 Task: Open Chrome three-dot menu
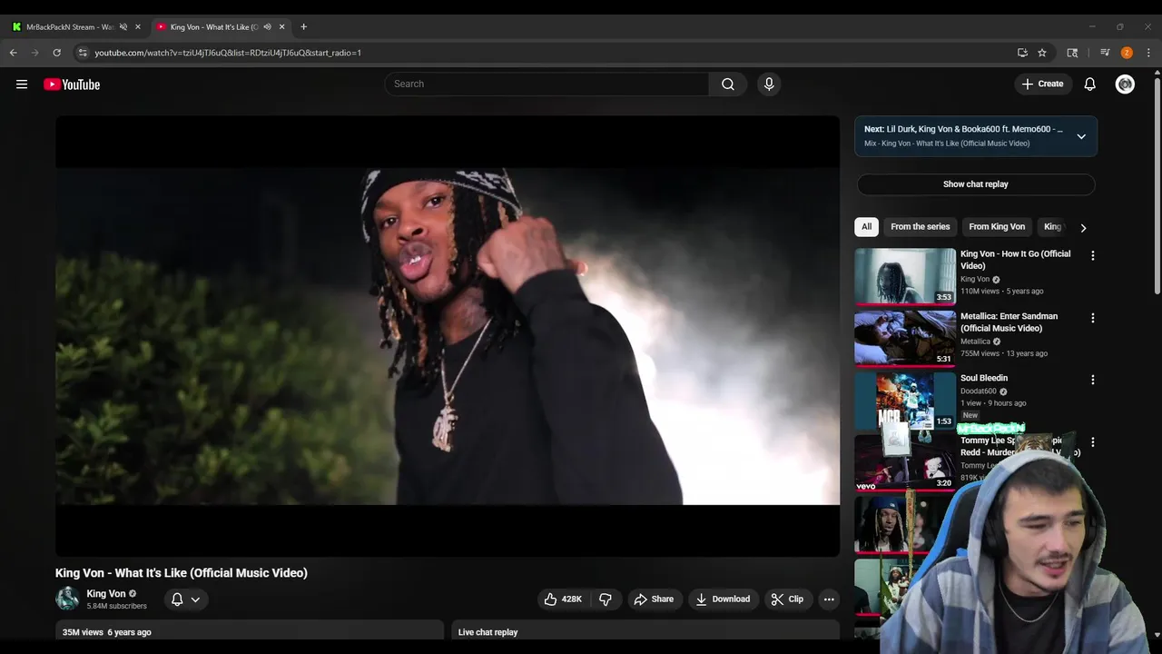click(x=1148, y=53)
